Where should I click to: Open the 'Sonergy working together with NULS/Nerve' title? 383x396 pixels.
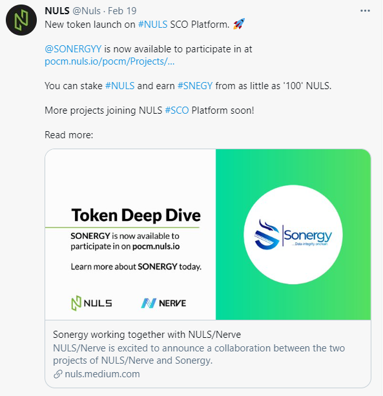tap(147, 335)
